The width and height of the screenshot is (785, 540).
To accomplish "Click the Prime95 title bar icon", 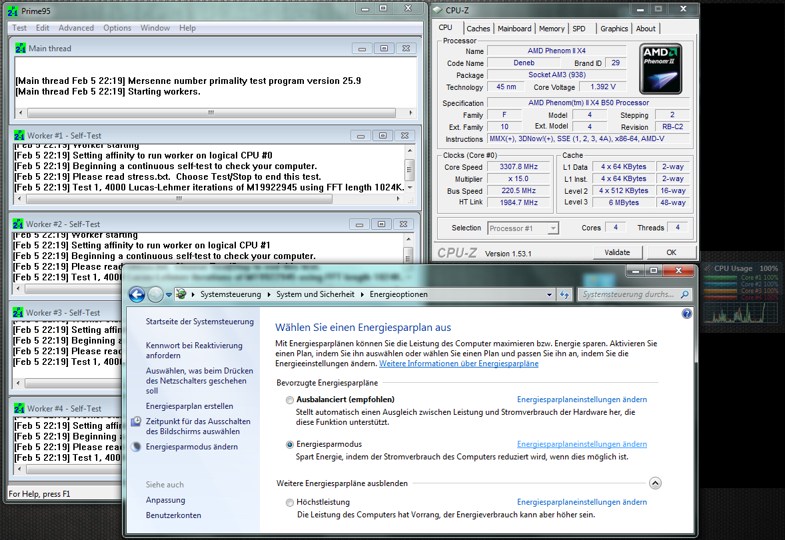I will click(x=13, y=11).
